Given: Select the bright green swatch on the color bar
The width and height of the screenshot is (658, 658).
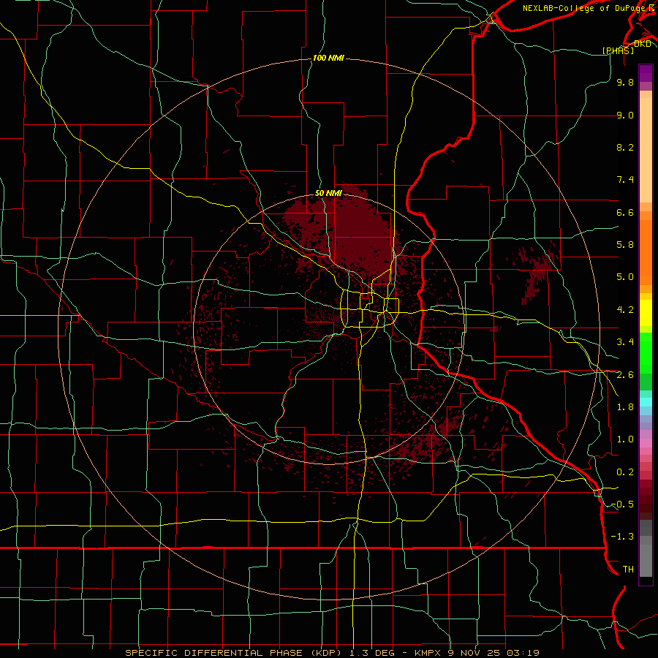Looking at the screenshot, I should click(x=646, y=353).
